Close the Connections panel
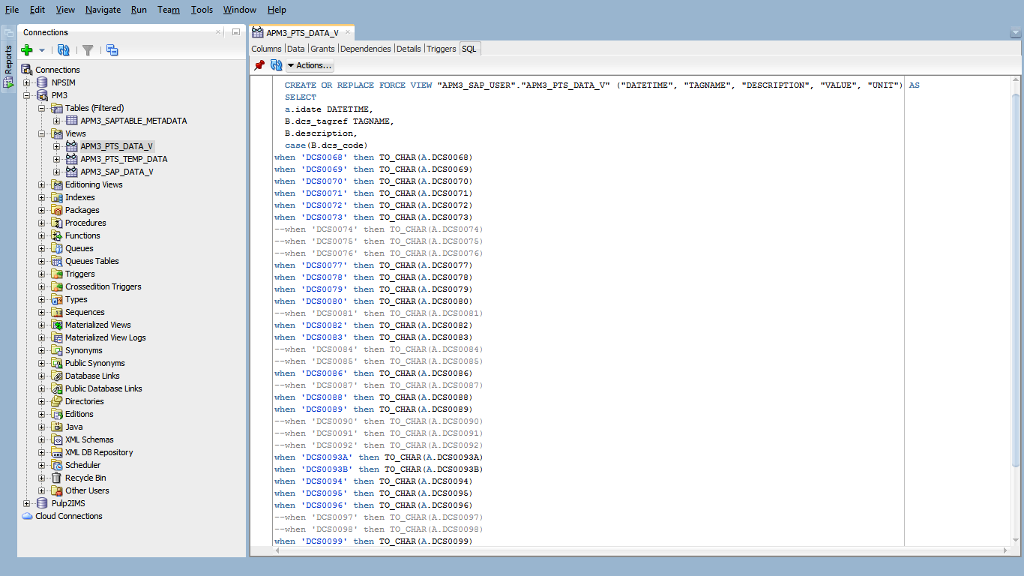1024x576 pixels. [218, 32]
